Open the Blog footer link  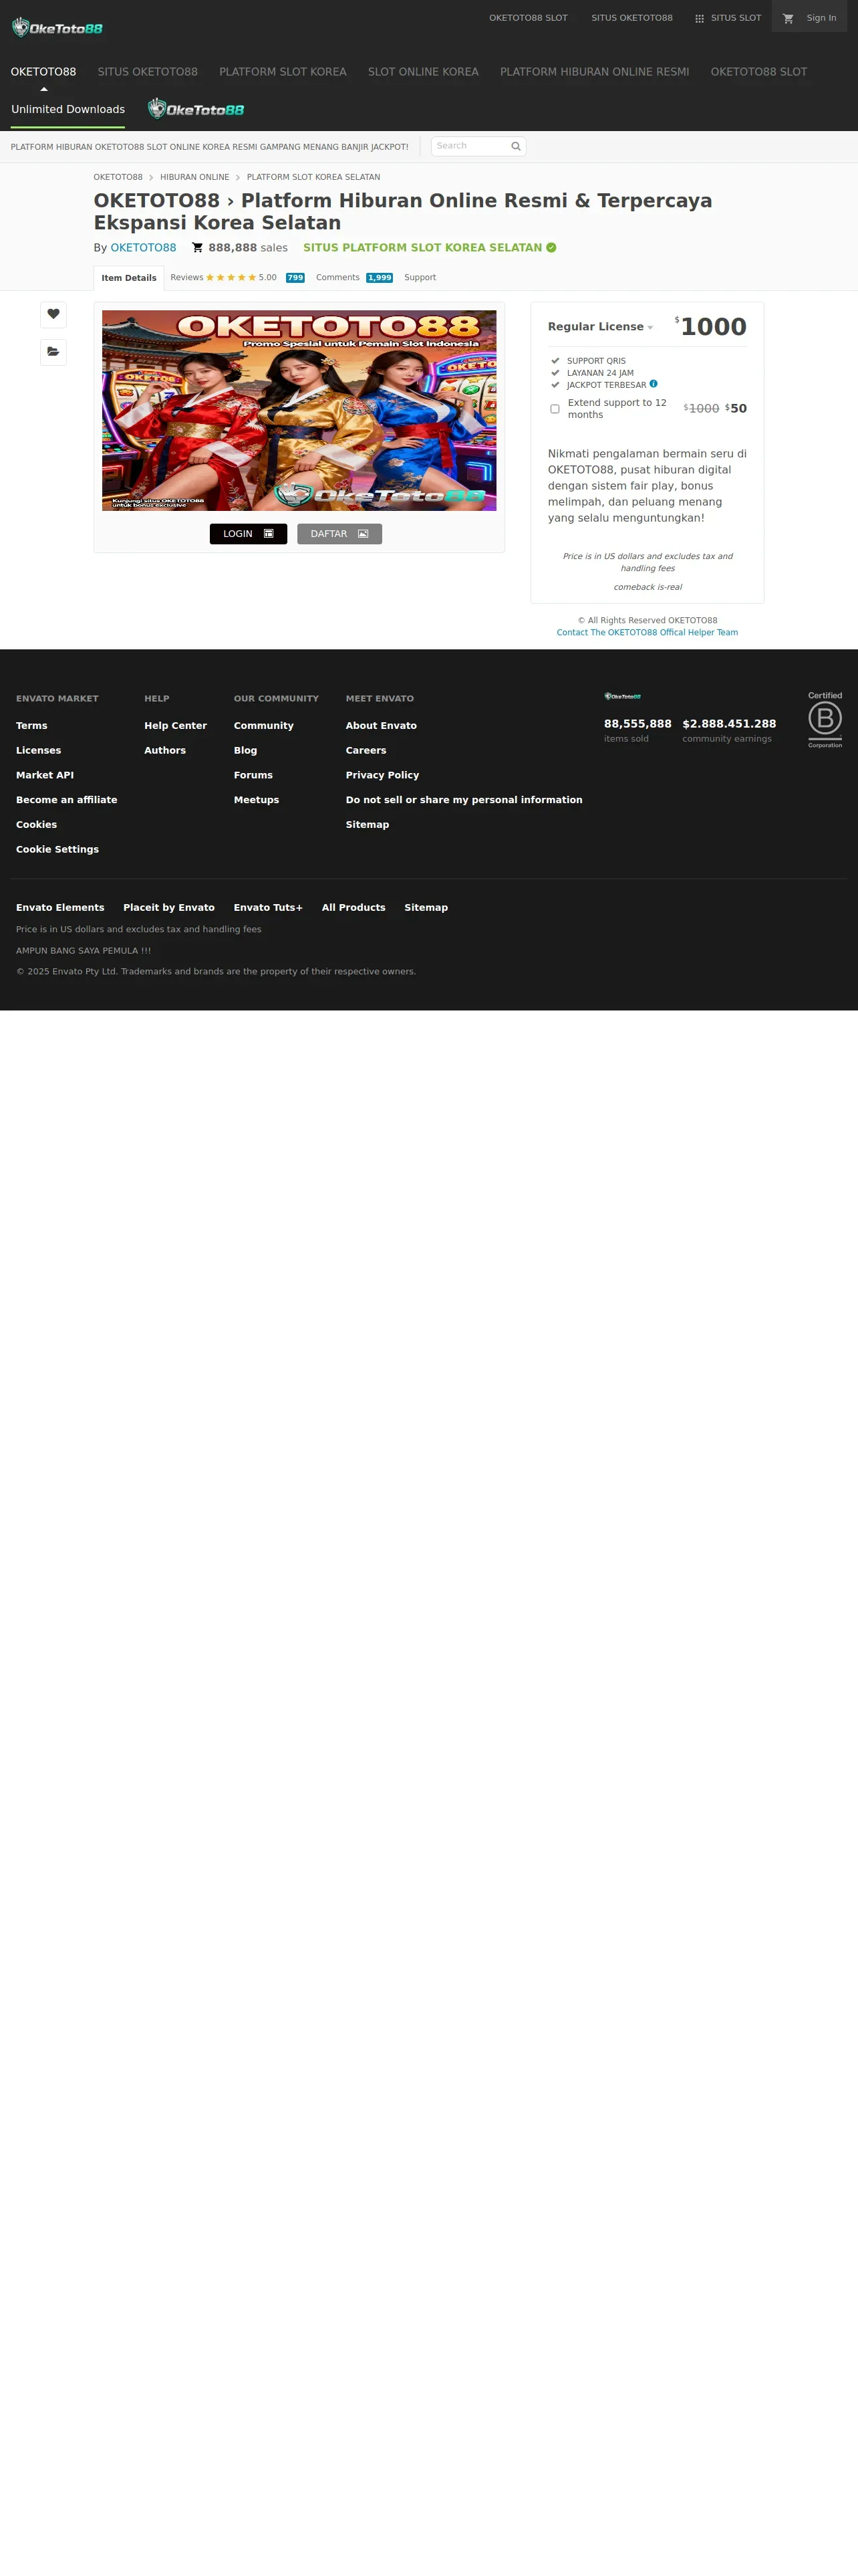246,751
